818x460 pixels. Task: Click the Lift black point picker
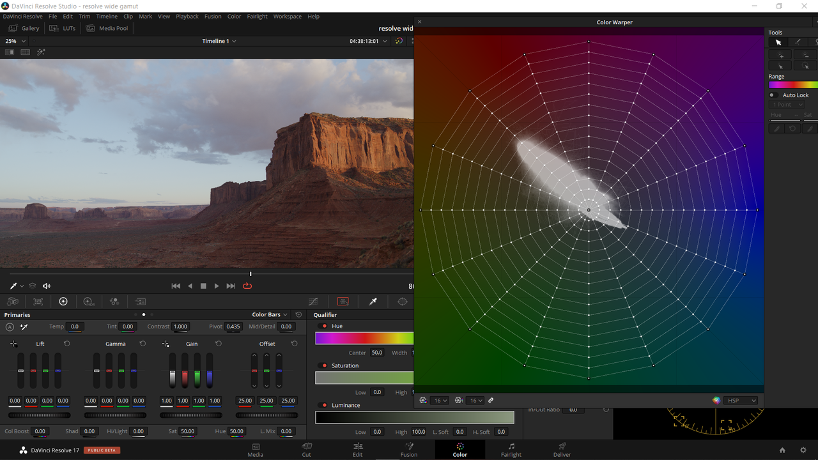click(x=13, y=344)
